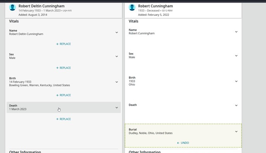Click the left 'Other Information' heading
This screenshot has height=153, width=266.
[x=25, y=152]
